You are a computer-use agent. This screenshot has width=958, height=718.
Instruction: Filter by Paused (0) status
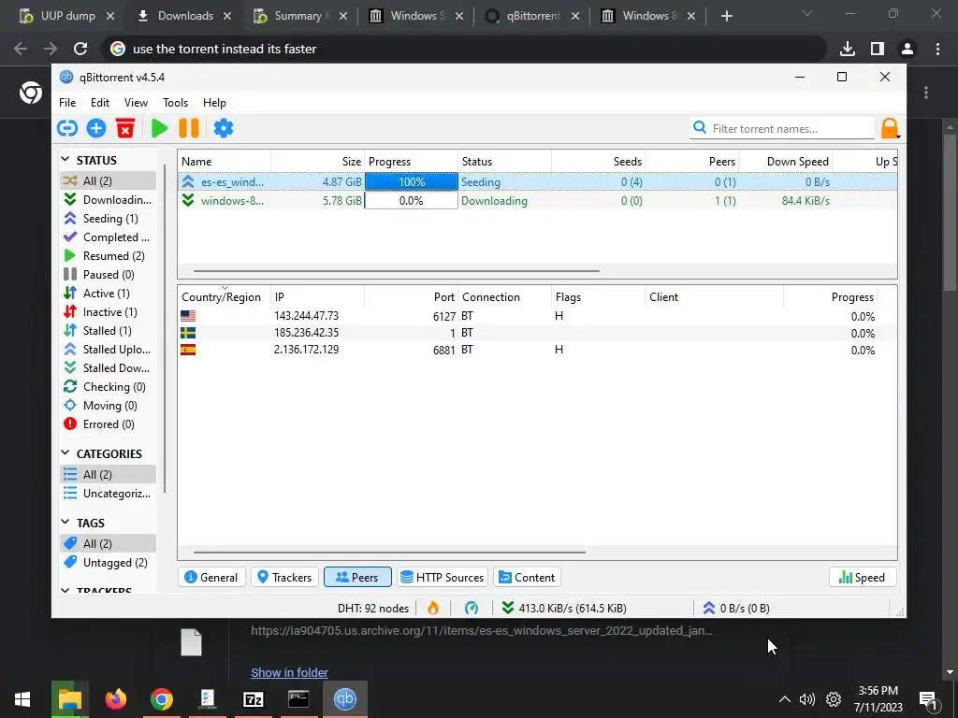109,275
